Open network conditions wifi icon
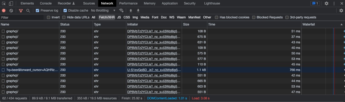The width and height of the screenshot is (345, 102). tap(121, 11)
